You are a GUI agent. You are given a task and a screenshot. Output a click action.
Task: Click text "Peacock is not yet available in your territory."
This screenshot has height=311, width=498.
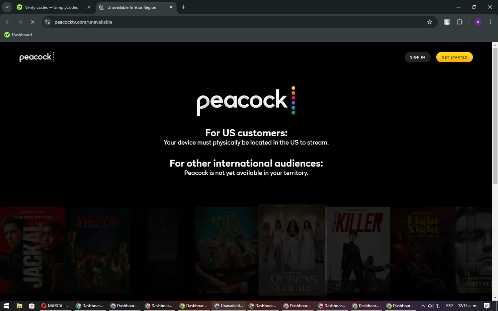point(246,173)
